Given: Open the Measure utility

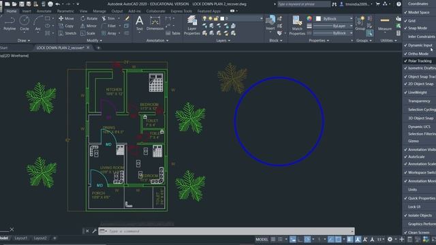Looking at the screenshot, I should click(385, 23).
